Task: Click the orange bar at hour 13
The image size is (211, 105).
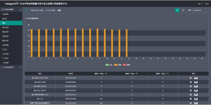Action: click(127, 43)
